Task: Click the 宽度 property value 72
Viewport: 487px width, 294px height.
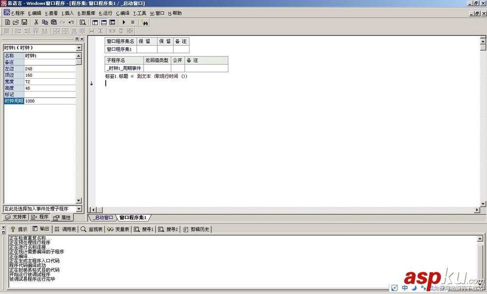Action: pos(50,82)
